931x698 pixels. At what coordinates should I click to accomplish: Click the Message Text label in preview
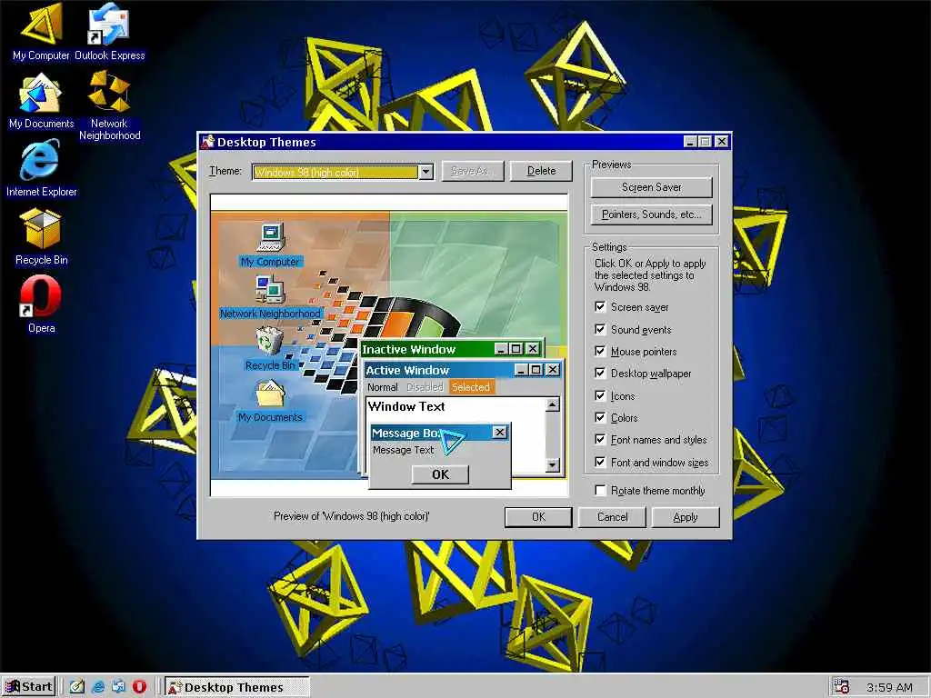[x=403, y=450]
